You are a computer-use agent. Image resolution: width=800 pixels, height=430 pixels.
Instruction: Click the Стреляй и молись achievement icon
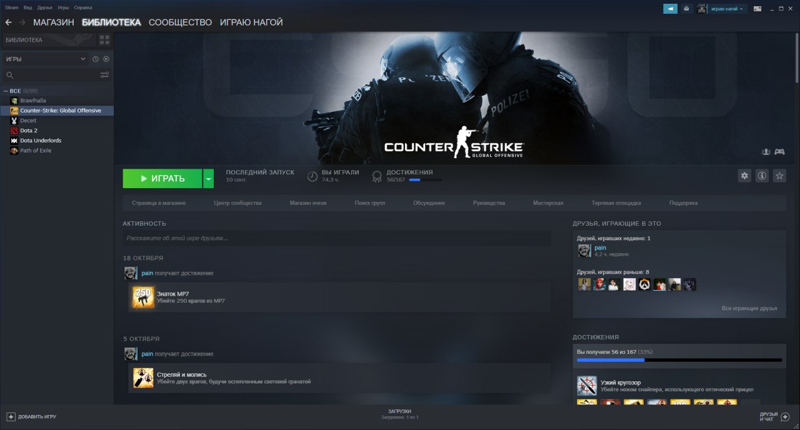tap(143, 378)
